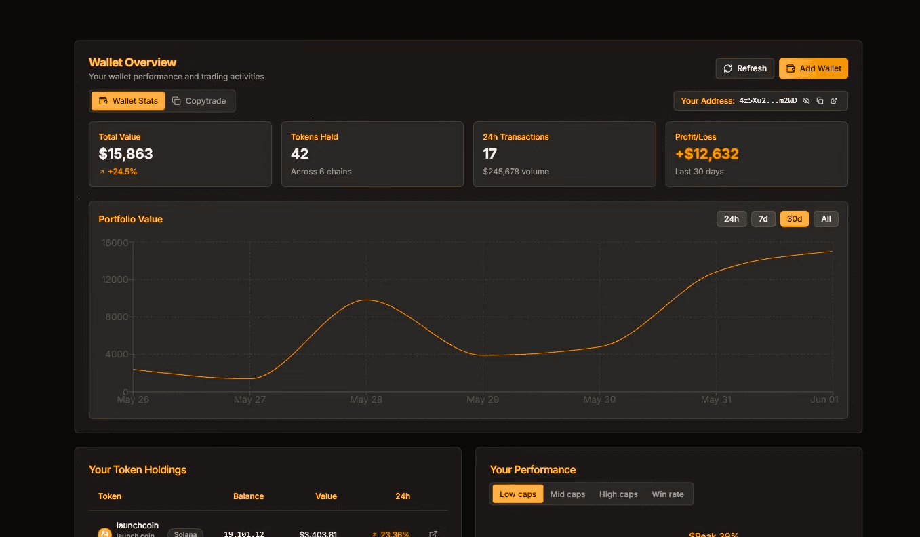Select the 30d chart range

click(x=794, y=219)
